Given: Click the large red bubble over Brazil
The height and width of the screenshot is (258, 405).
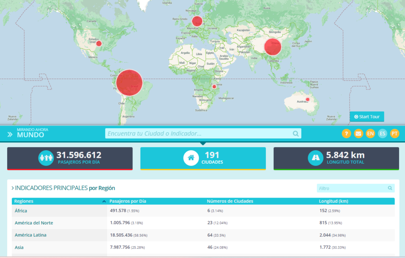Looking at the screenshot, I should coord(129,83).
